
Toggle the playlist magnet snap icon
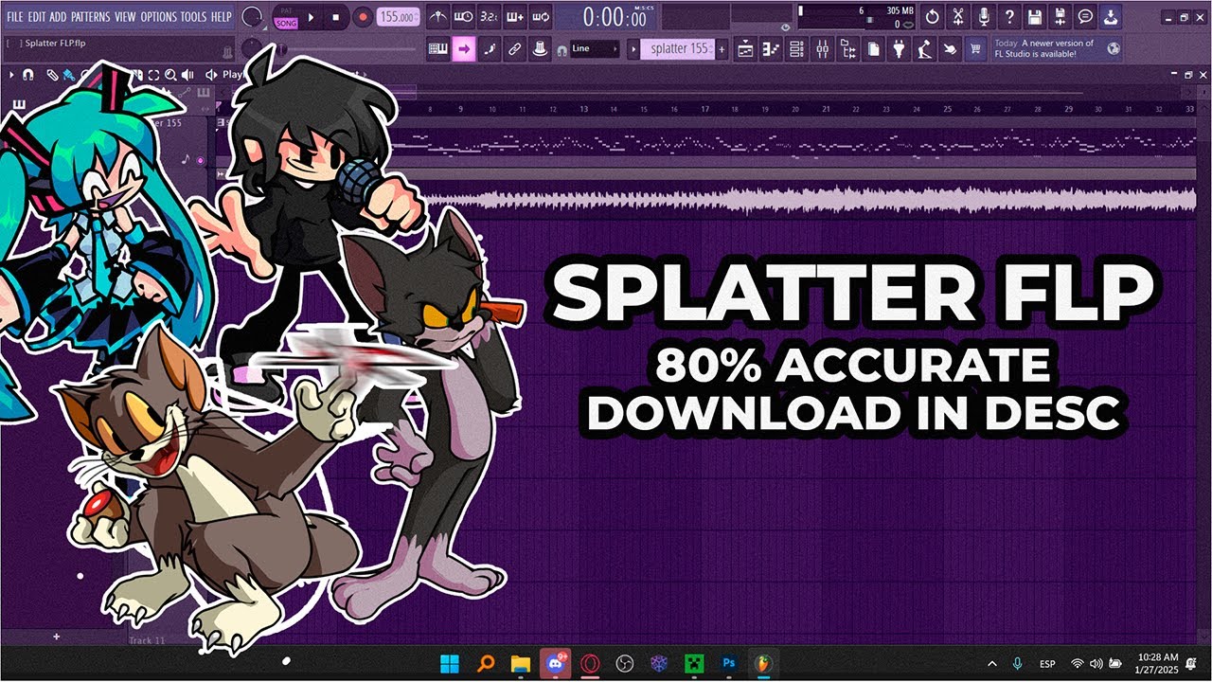[27, 75]
